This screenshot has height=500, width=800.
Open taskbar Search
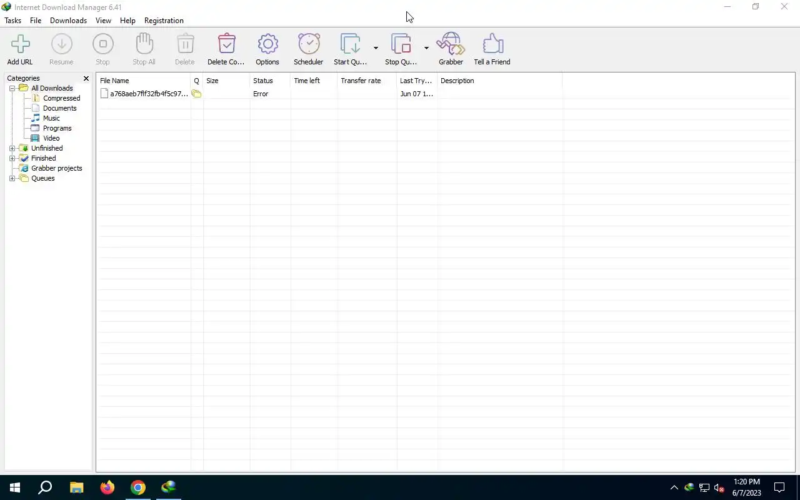[45, 487]
